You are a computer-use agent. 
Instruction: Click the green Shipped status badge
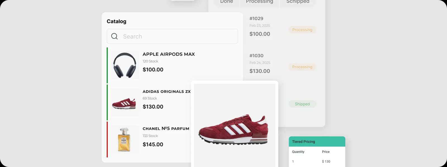(x=302, y=104)
